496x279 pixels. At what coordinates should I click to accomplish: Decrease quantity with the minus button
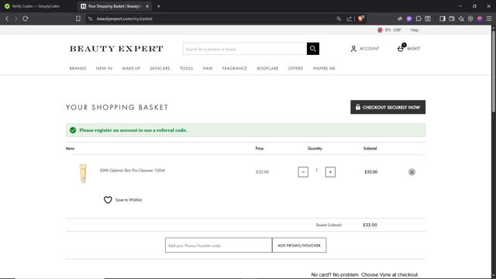[x=303, y=172]
